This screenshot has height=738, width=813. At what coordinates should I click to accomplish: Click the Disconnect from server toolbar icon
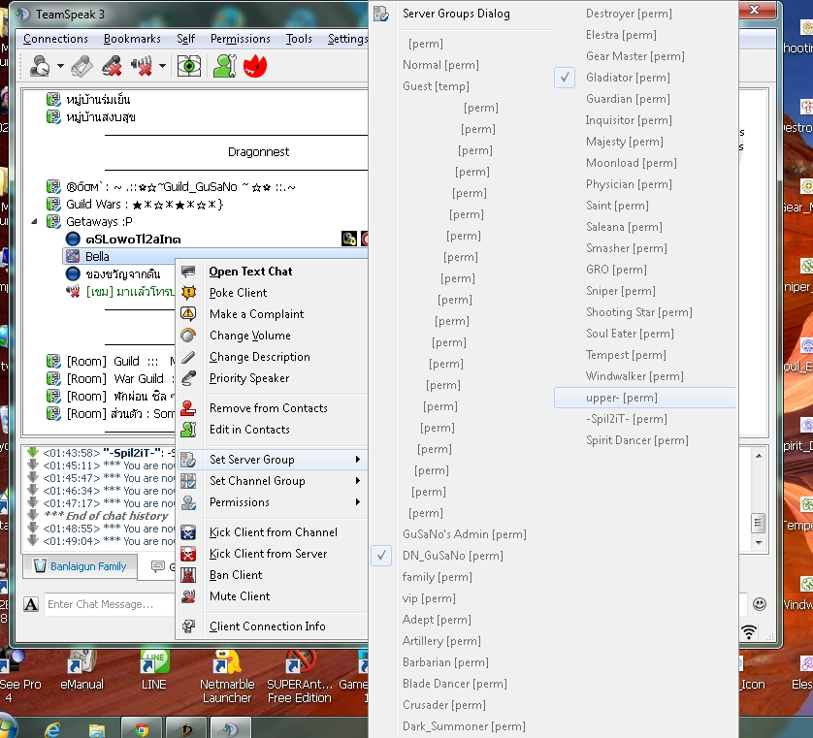click(x=81, y=66)
